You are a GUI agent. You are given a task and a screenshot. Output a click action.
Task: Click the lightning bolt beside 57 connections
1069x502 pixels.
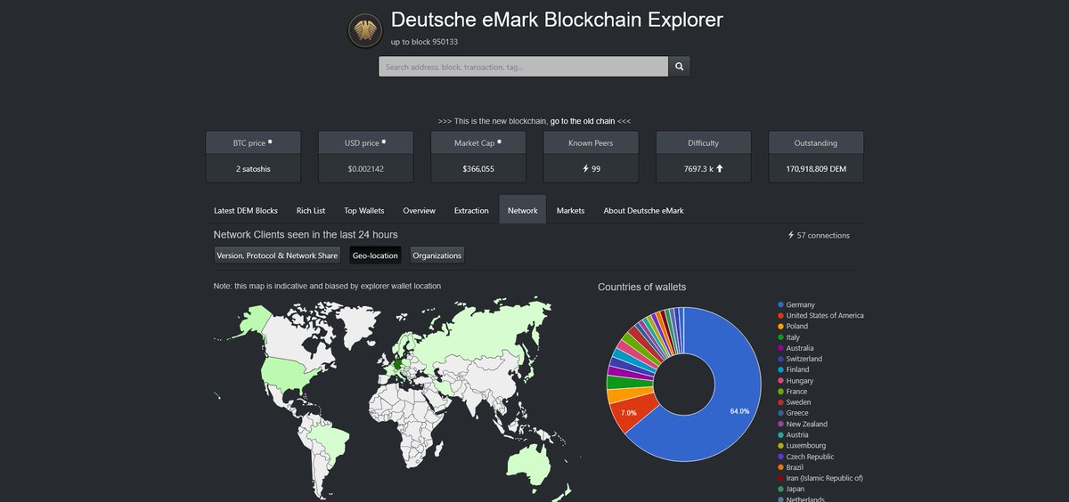pyautogui.click(x=791, y=235)
